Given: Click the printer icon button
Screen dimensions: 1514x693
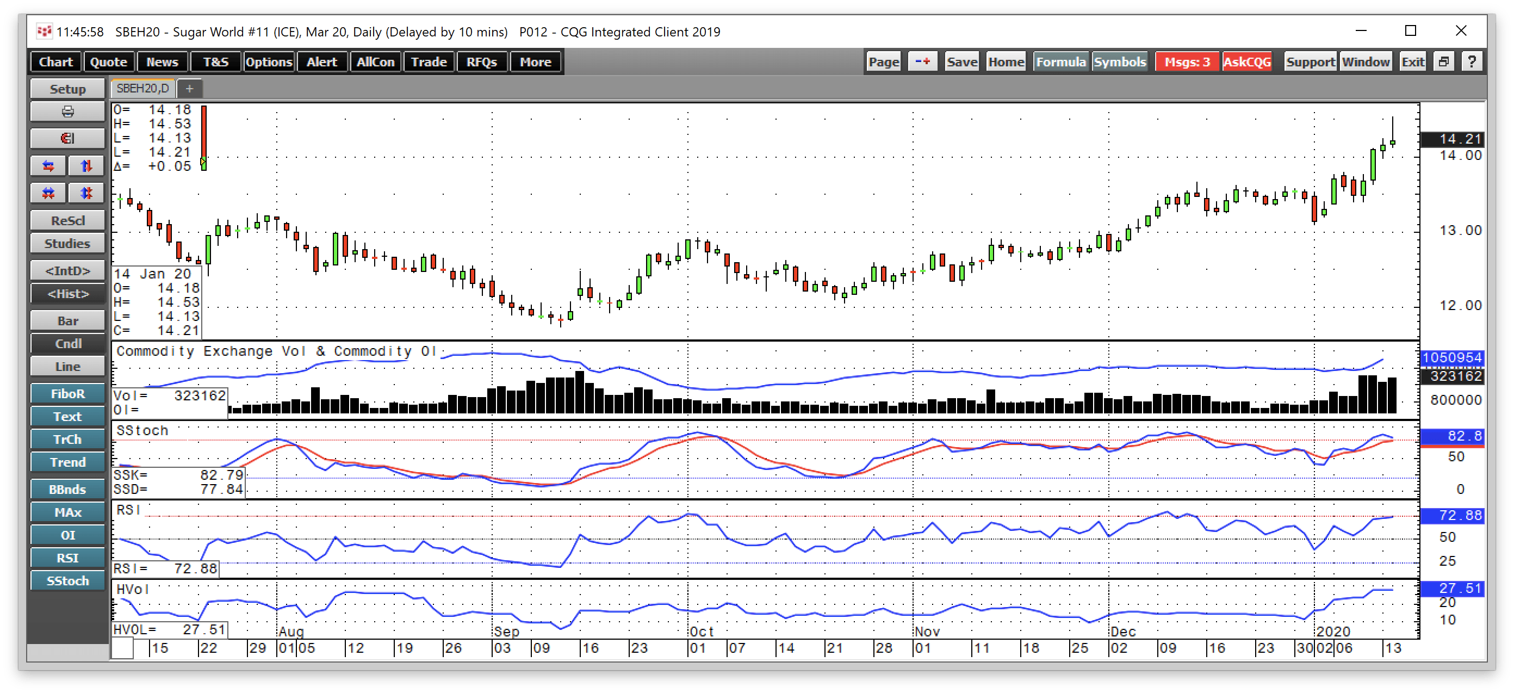Looking at the screenshot, I should pyautogui.click(x=67, y=112).
